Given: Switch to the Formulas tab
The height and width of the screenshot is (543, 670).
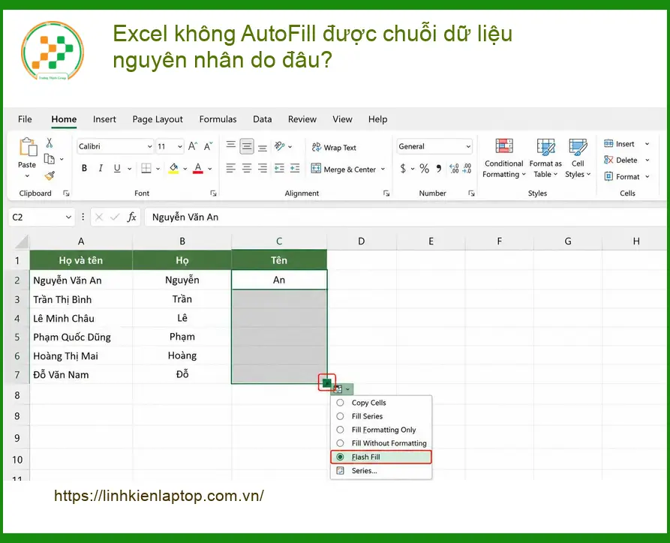Looking at the screenshot, I should (218, 119).
